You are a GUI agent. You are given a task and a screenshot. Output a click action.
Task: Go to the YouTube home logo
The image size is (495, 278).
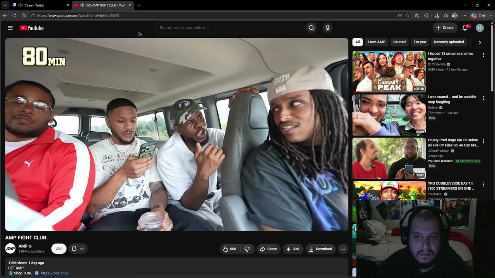click(x=31, y=28)
